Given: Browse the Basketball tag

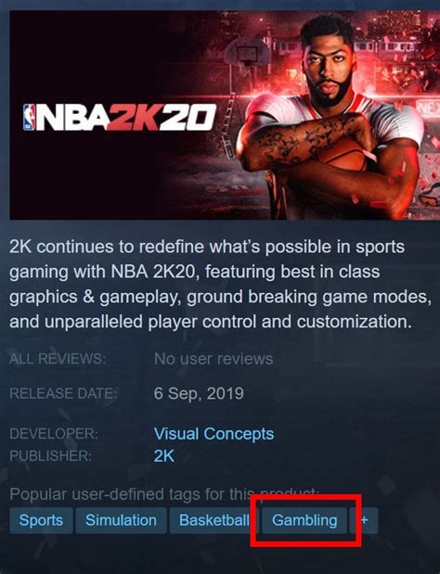Looking at the screenshot, I should point(214,520).
